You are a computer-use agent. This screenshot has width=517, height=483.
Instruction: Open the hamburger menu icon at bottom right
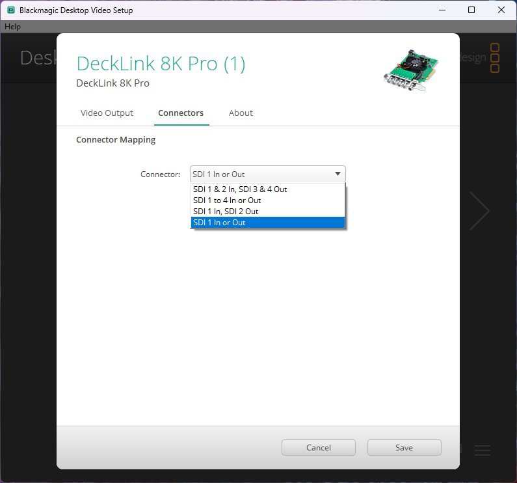tap(482, 450)
